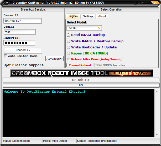Click into the Password field
Screen dimensions: 161x146
coord(19,43)
